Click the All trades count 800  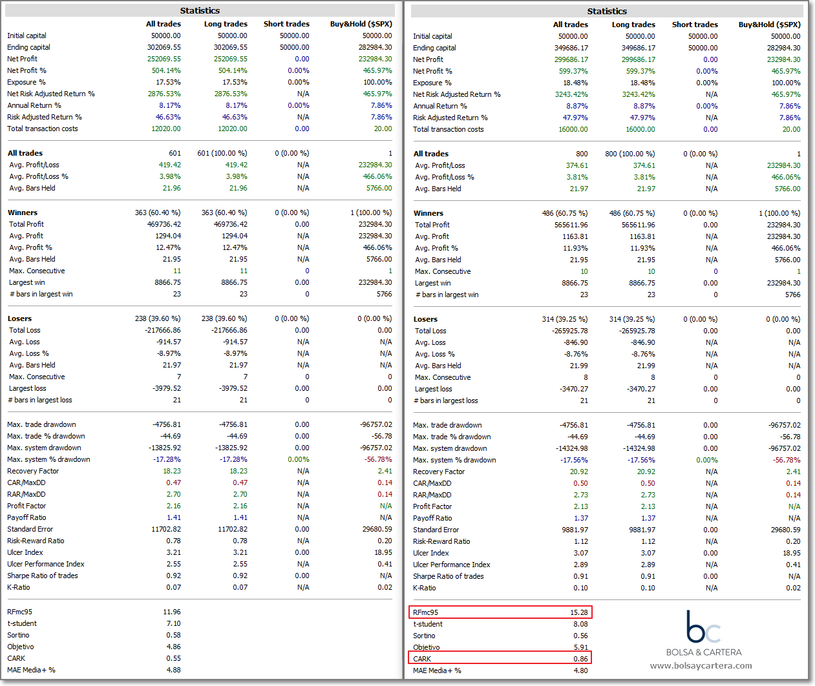tap(582, 154)
